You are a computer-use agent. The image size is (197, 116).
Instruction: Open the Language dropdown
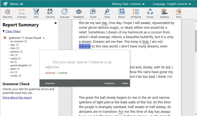pos(172,4)
